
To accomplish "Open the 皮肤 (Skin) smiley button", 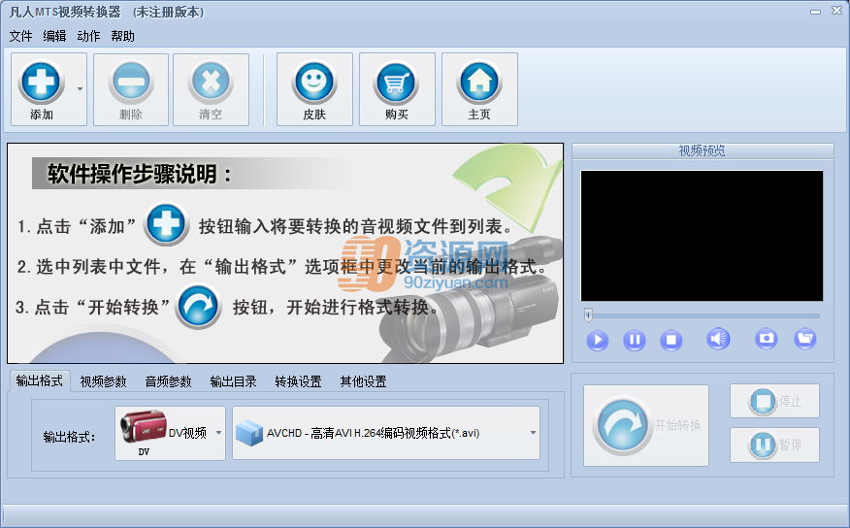I will [314, 89].
